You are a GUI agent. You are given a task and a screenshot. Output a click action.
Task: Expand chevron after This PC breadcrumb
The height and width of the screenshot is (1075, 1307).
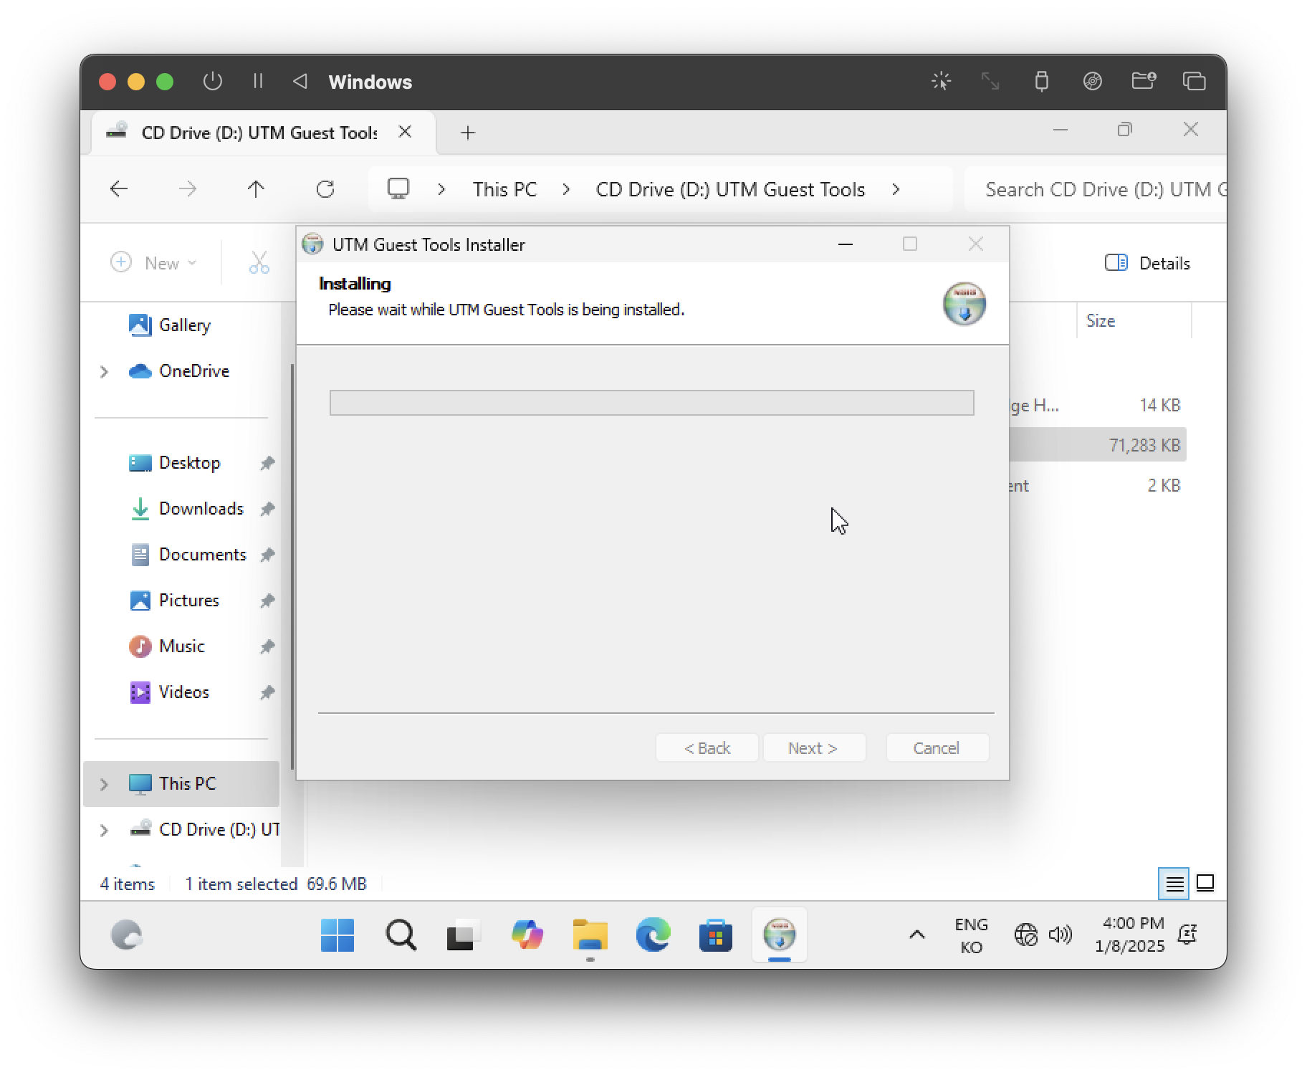click(566, 189)
